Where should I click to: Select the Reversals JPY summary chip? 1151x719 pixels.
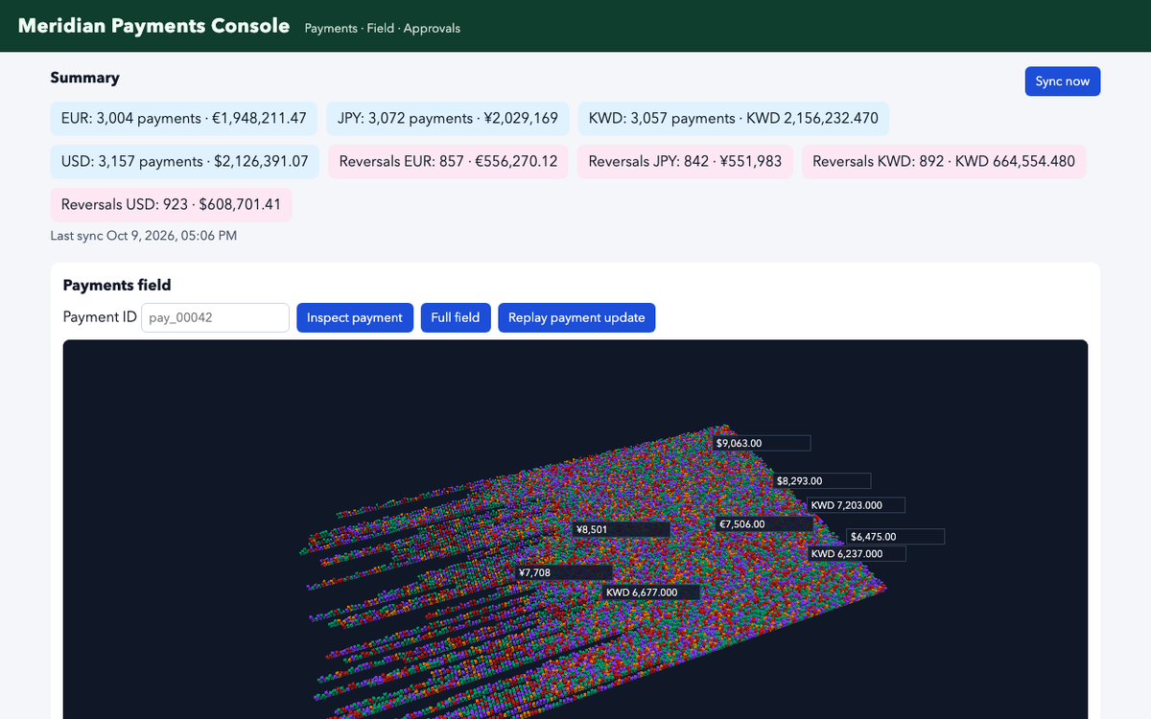click(x=686, y=161)
